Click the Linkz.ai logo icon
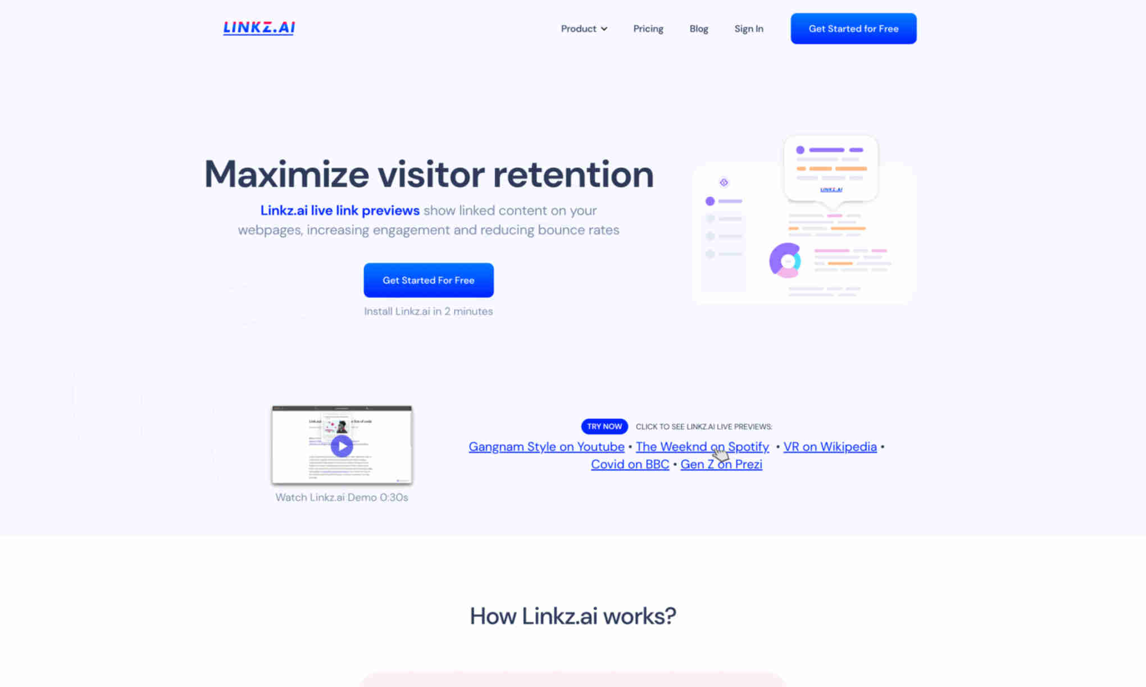The image size is (1146, 687). [x=258, y=28]
